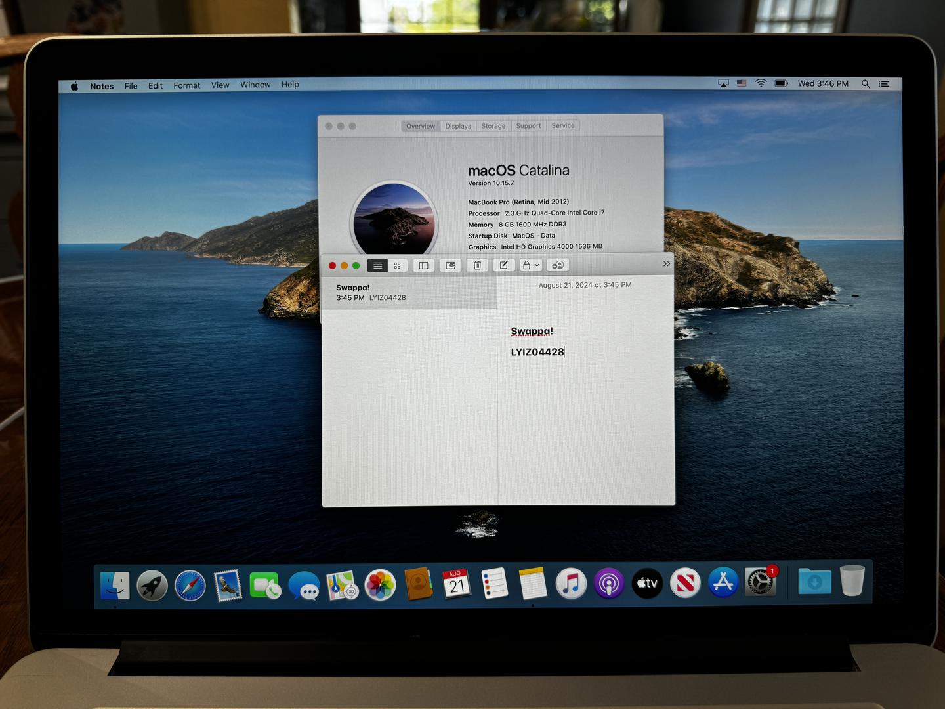Switch Notes to list view
945x709 pixels.
pyautogui.click(x=377, y=265)
